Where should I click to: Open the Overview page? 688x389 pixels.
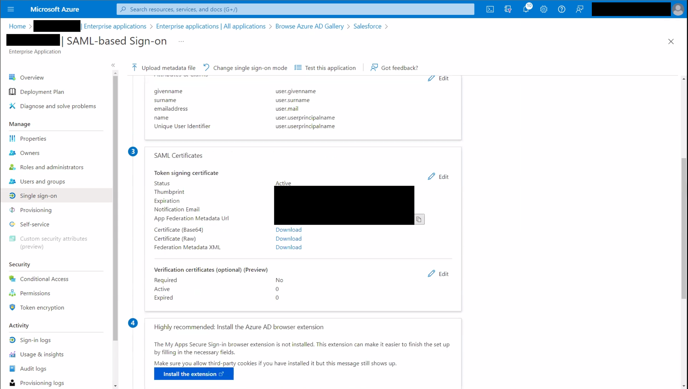tap(32, 78)
